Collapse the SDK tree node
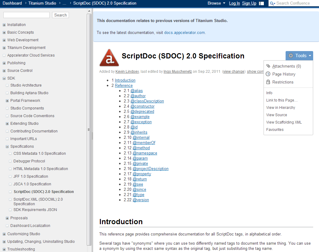 [4, 78]
